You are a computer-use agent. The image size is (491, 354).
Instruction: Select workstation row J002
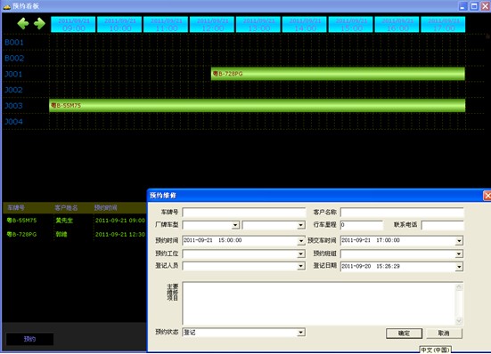(x=13, y=90)
